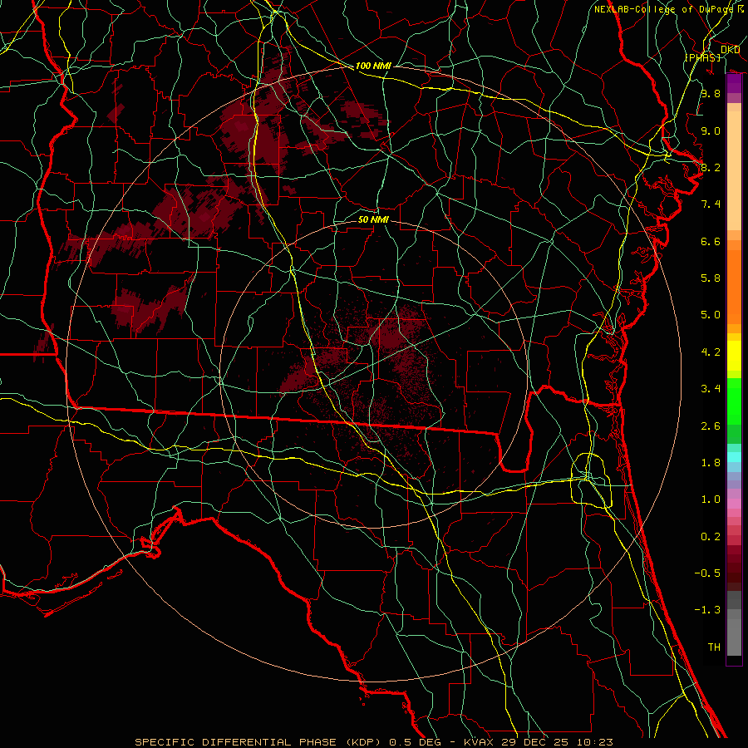This screenshot has height=748, width=748.
Task: Pick the bright yellow legend swatch
Action: (734, 356)
